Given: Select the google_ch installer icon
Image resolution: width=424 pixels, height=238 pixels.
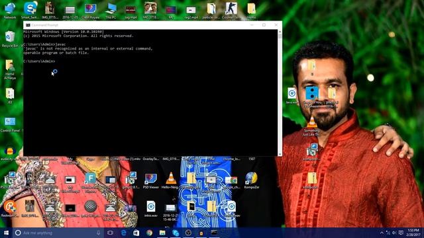Looking at the screenshot, I should tap(231, 181).
